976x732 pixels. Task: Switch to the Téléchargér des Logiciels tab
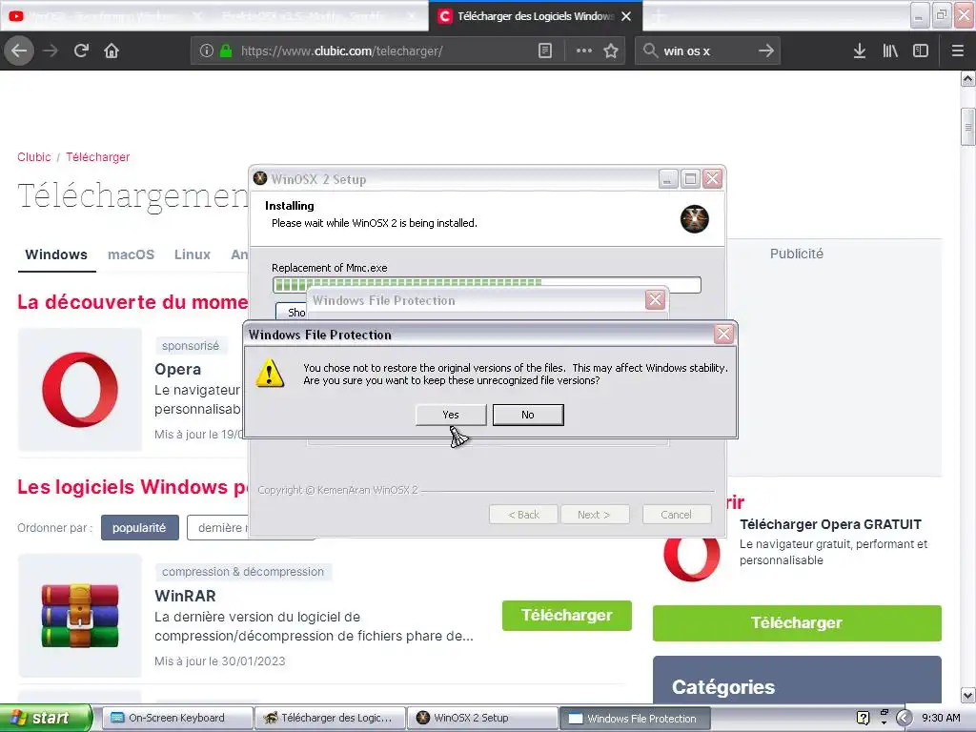pyautogui.click(x=536, y=16)
